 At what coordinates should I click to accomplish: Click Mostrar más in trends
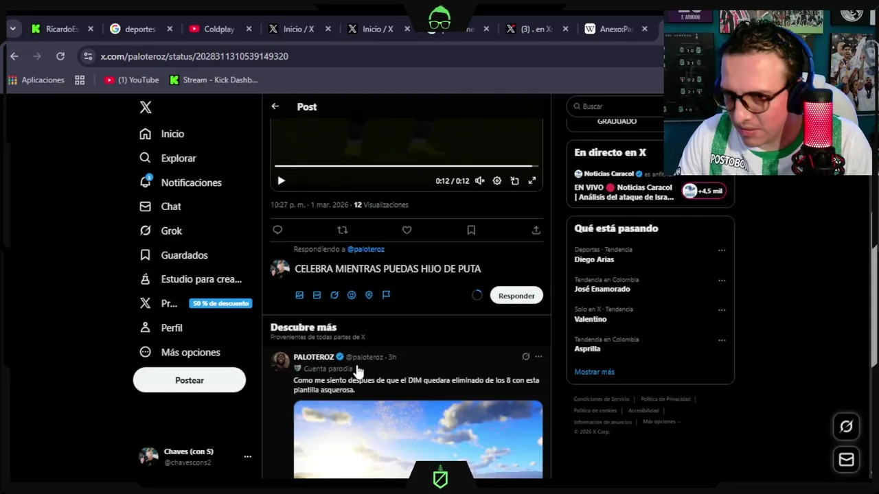point(594,372)
